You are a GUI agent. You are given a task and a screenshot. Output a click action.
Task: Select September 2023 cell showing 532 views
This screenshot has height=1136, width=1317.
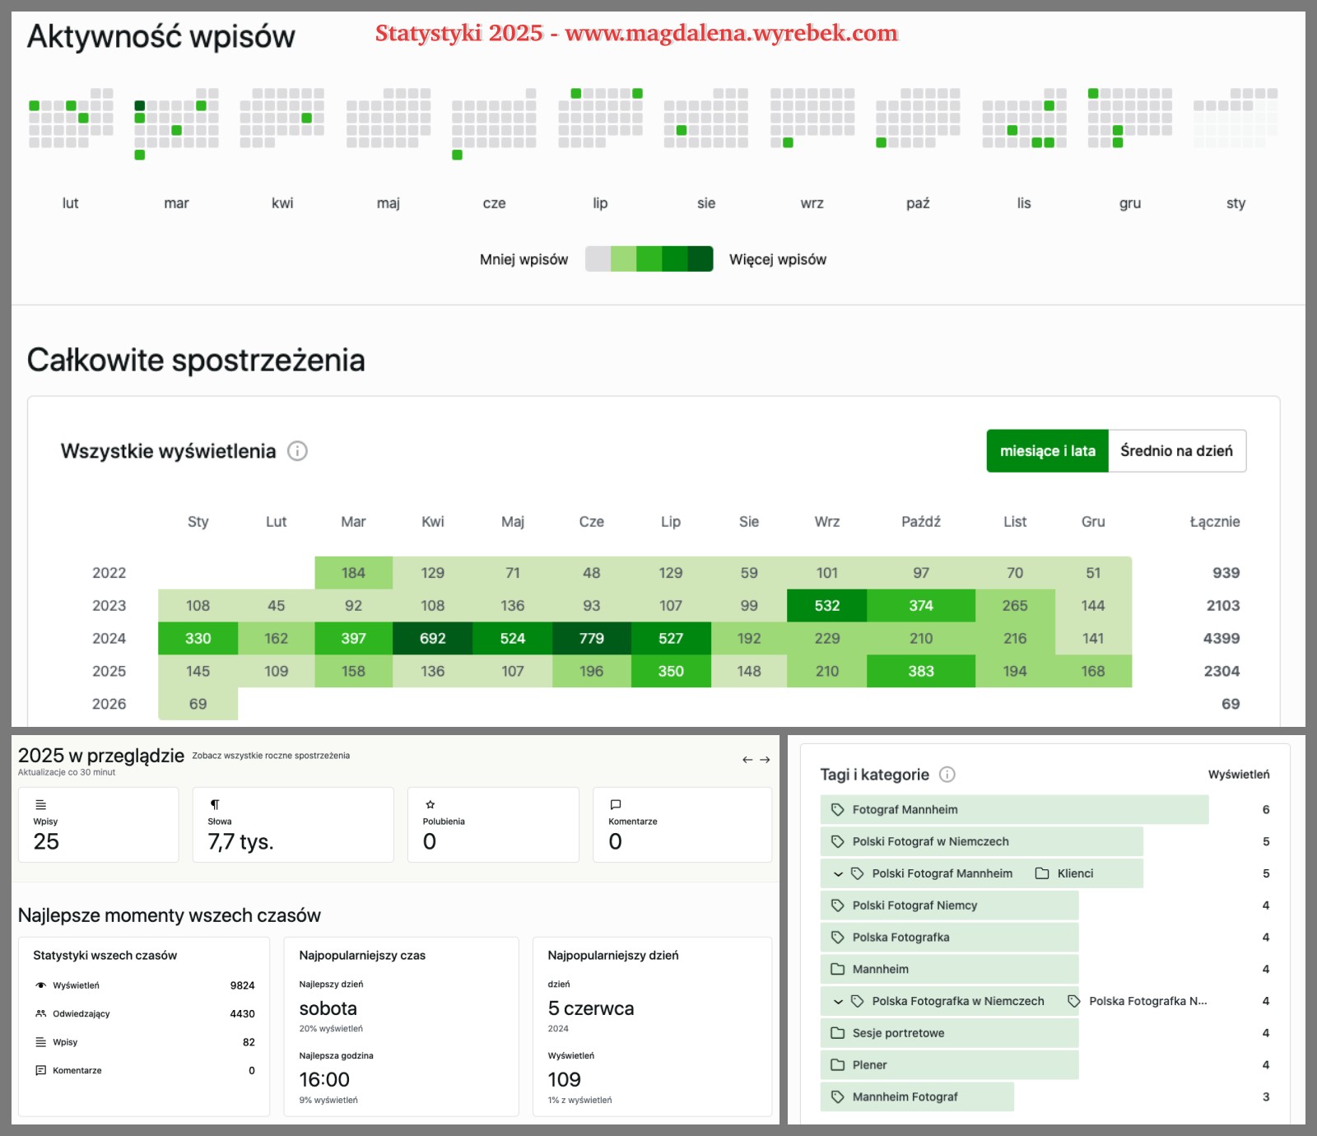point(826,606)
